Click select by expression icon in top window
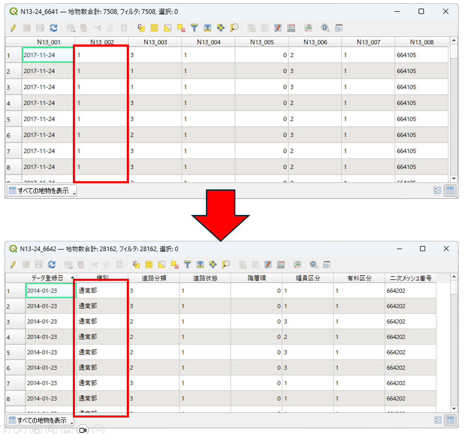 (141, 28)
